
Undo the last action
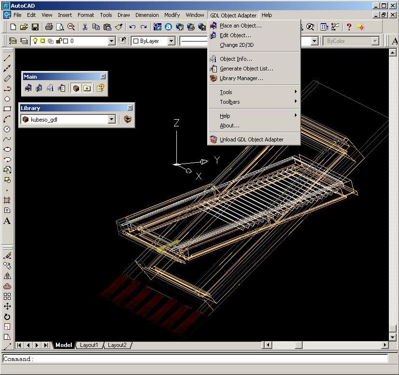(x=133, y=27)
